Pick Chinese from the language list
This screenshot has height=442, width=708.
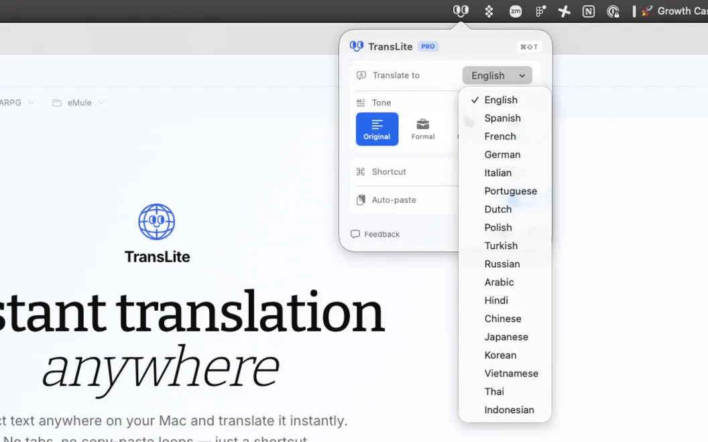click(505, 319)
